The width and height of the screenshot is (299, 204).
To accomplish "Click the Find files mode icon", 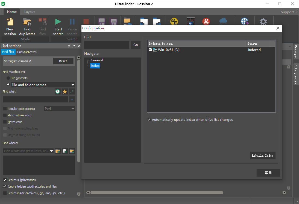I will 43,22.
